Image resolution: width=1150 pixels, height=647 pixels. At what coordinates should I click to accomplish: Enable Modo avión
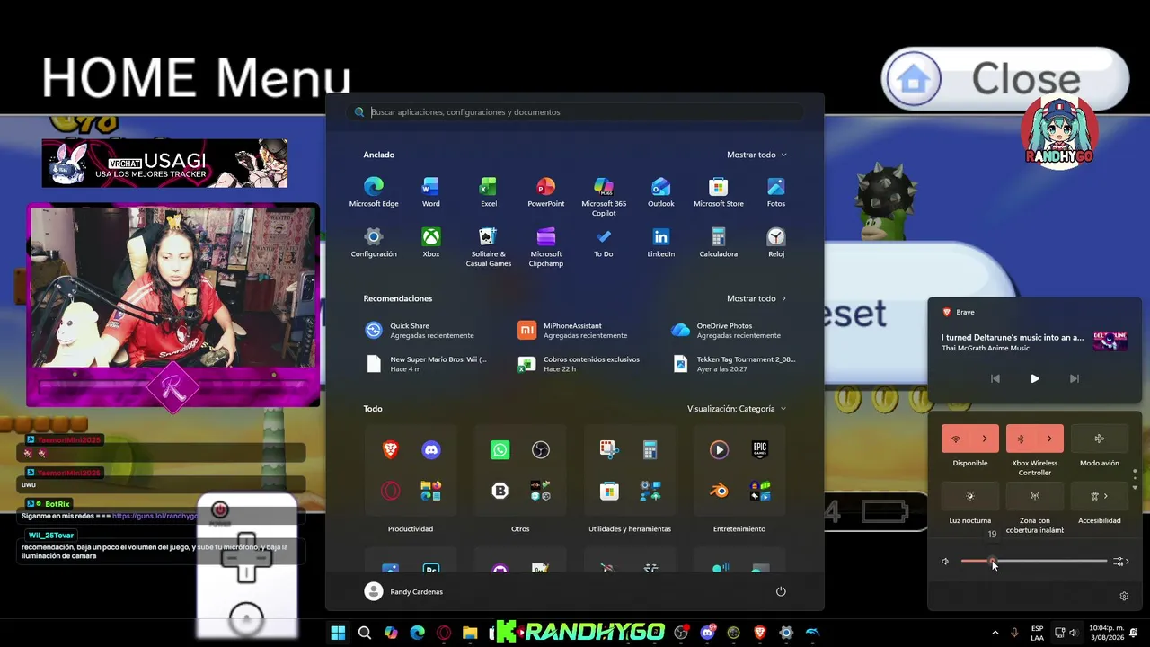point(1100,439)
